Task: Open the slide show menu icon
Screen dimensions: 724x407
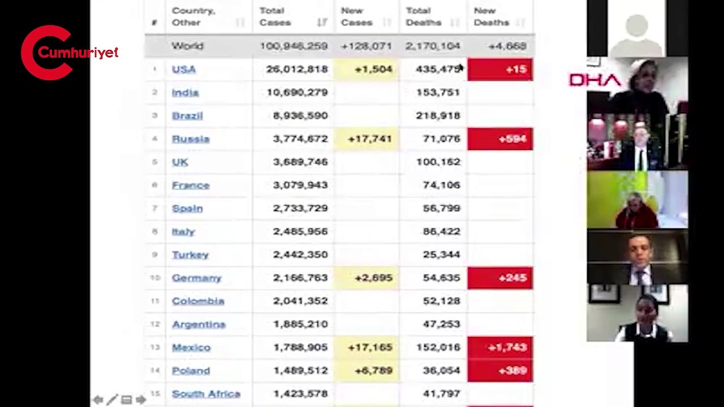Action: [126, 400]
